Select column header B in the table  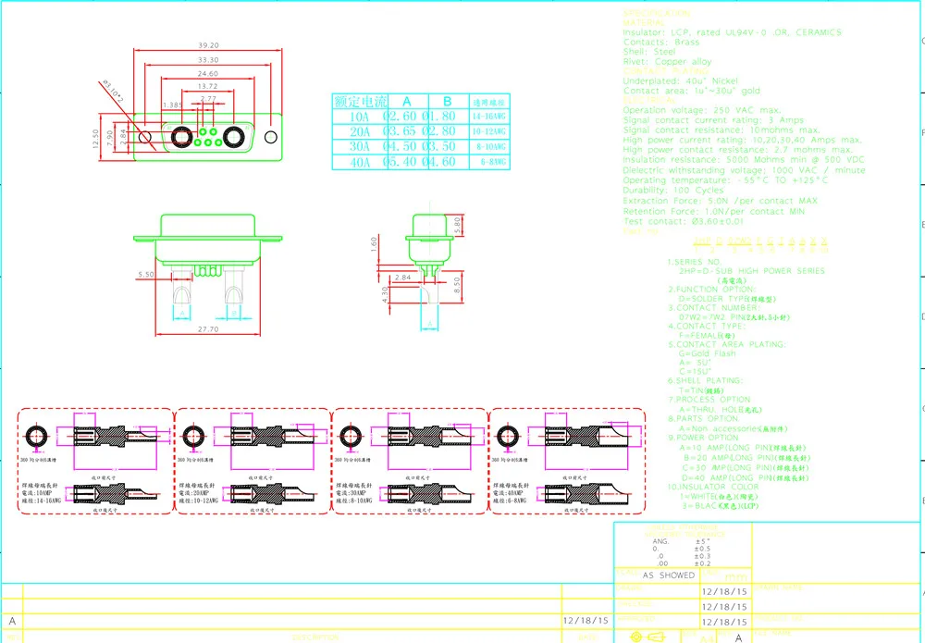(x=448, y=102)
